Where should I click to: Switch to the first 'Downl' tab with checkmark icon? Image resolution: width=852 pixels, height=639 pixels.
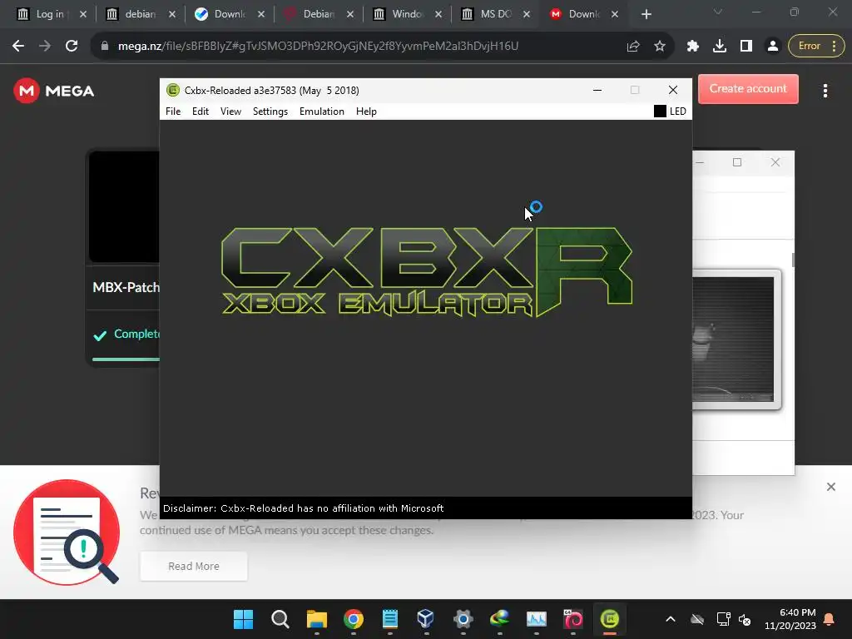coord(230,14)
